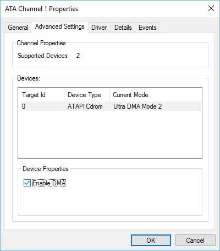Viewport: 220px width, 251px height.
Task: Click the Current Mode column header
Action: (x=155, y=95)
